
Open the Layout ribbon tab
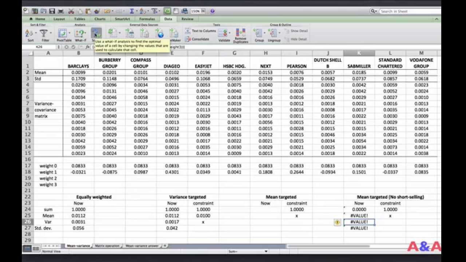click(59, 19)
